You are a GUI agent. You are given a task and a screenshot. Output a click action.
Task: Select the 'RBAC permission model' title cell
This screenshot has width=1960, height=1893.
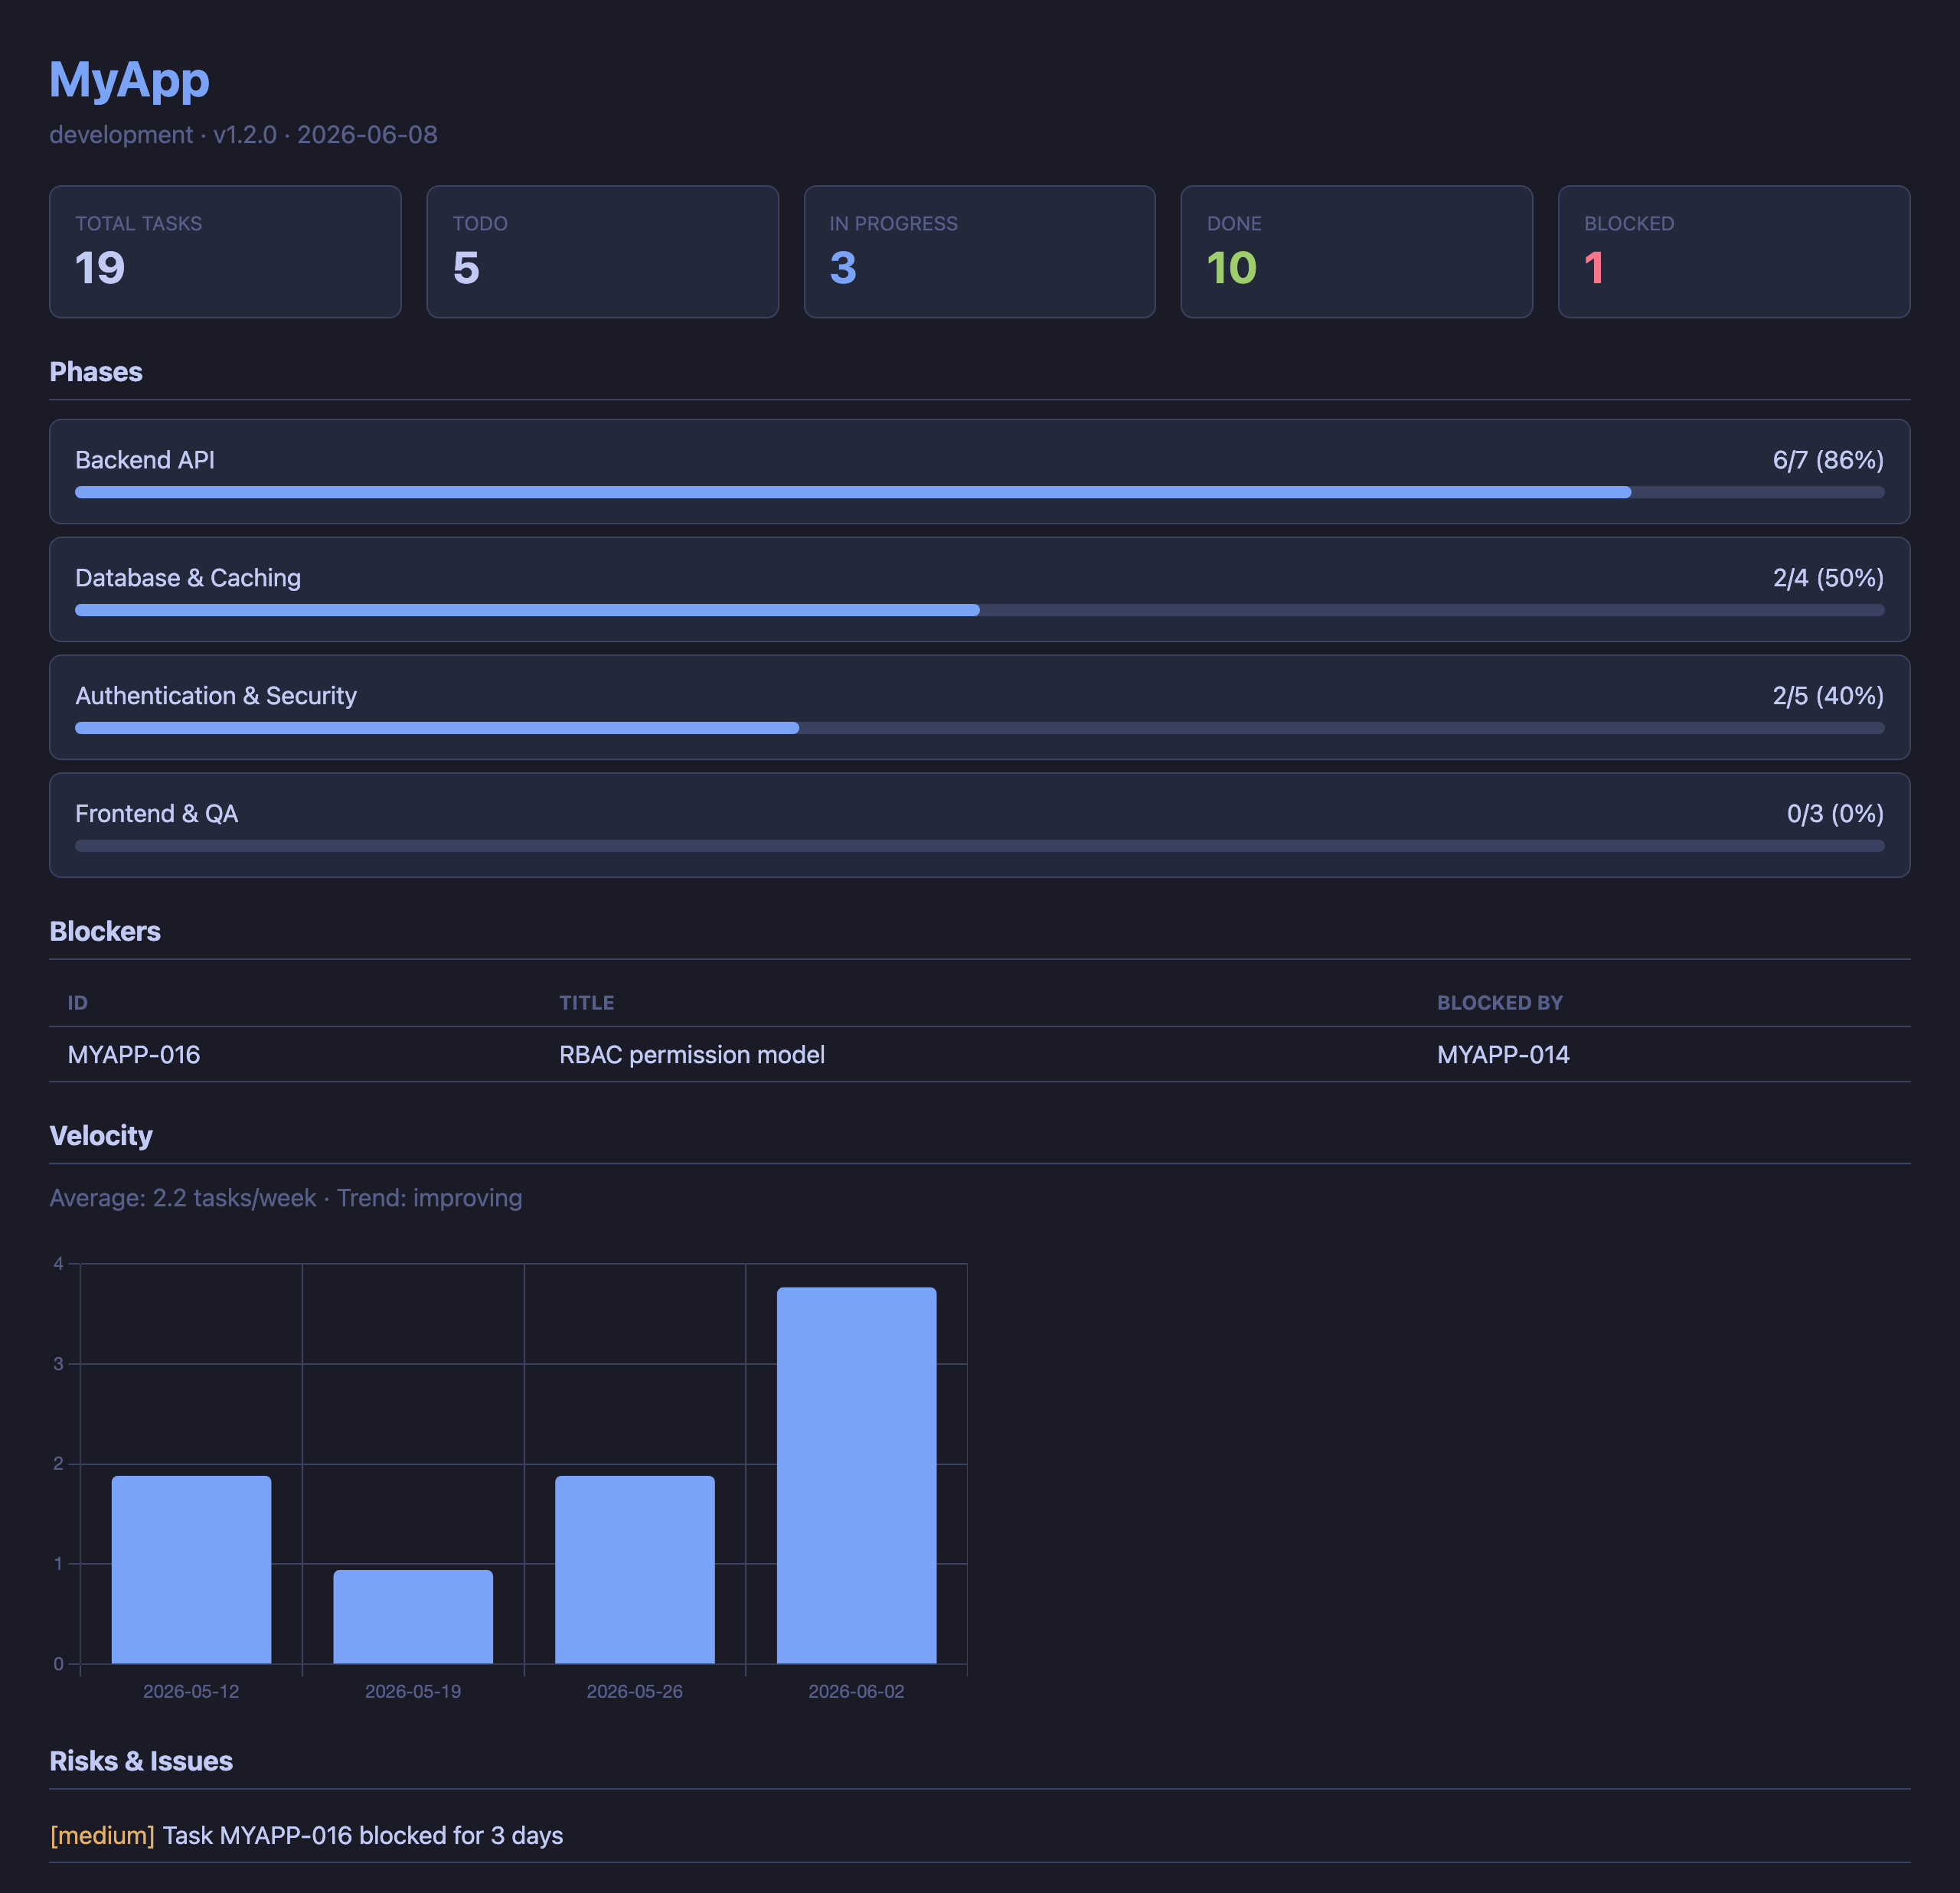692,1055
